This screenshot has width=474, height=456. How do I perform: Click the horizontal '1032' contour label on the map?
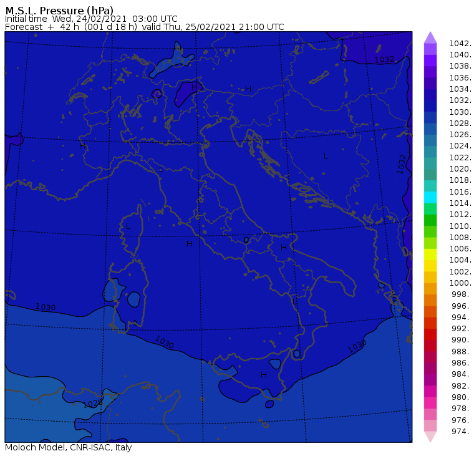click(384, 59)
